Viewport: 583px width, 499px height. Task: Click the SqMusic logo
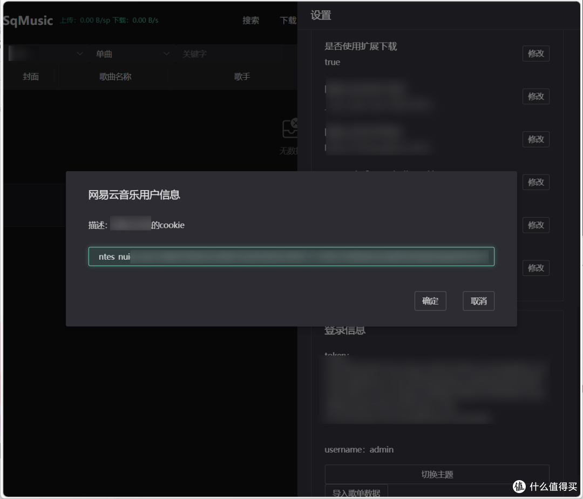pos(28,21)
